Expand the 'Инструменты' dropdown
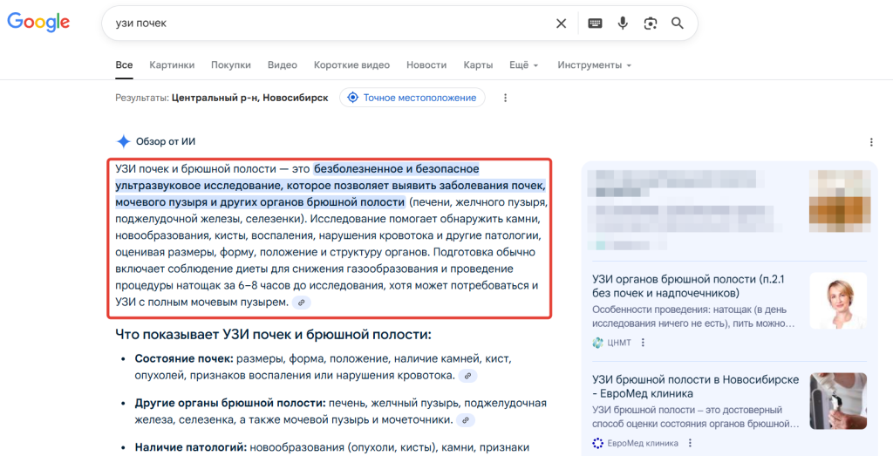893x456 pixels. click(594, 65)
